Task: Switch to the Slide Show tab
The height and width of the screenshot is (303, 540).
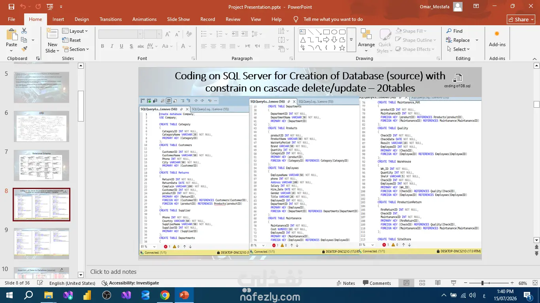Action: [178, 19]
